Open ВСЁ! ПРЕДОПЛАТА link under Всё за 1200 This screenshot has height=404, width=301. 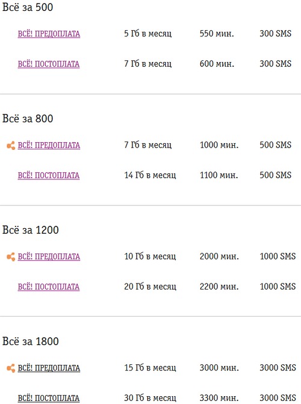49,256
